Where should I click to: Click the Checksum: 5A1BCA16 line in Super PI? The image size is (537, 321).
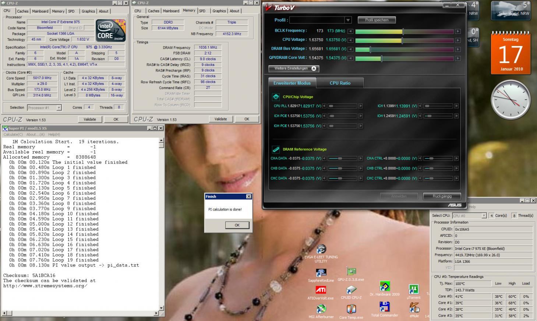29,275
